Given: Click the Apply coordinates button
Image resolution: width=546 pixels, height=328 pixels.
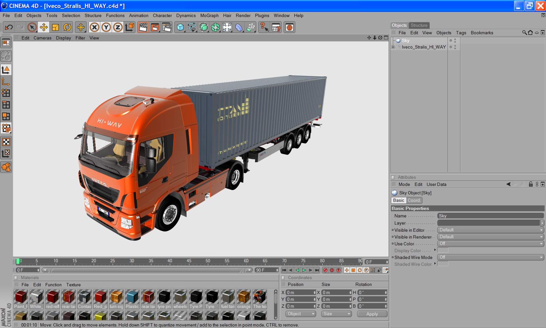Looking at the screenshot, I should point(372,314).
